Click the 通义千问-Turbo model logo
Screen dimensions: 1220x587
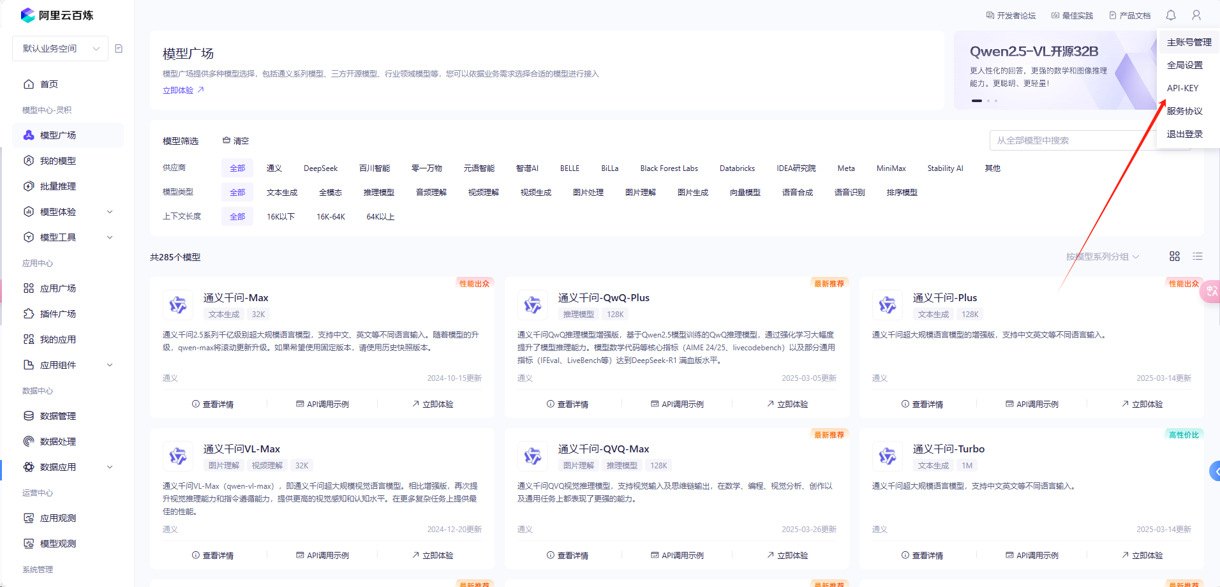tap(888, 456)
